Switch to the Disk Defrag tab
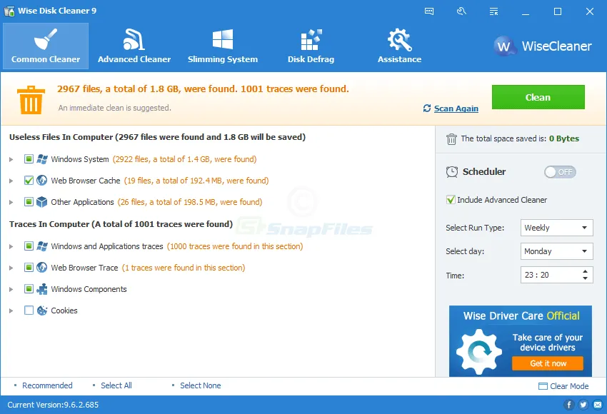The width and height of the screenshot is (607, 414). (311, 46)
